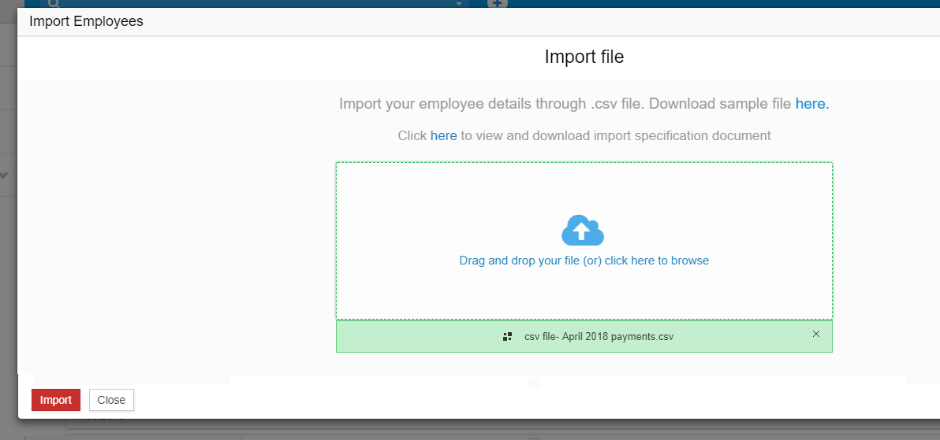This screenshot has height=440, width=940.
Task: Expand the chevron on the left edge
Action: pyautogui.click(x=4, y=175)
